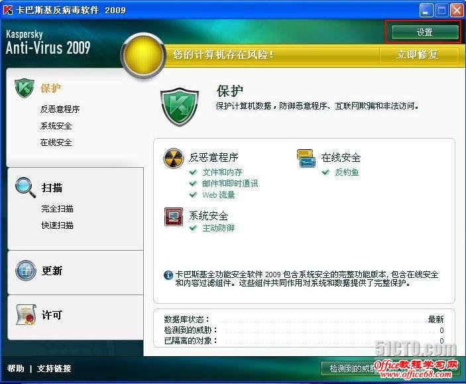Toggle the 反钓鱼 anti-phishing checkmark
The width and height of the screenshot is (466, 384).
(325, 172)
